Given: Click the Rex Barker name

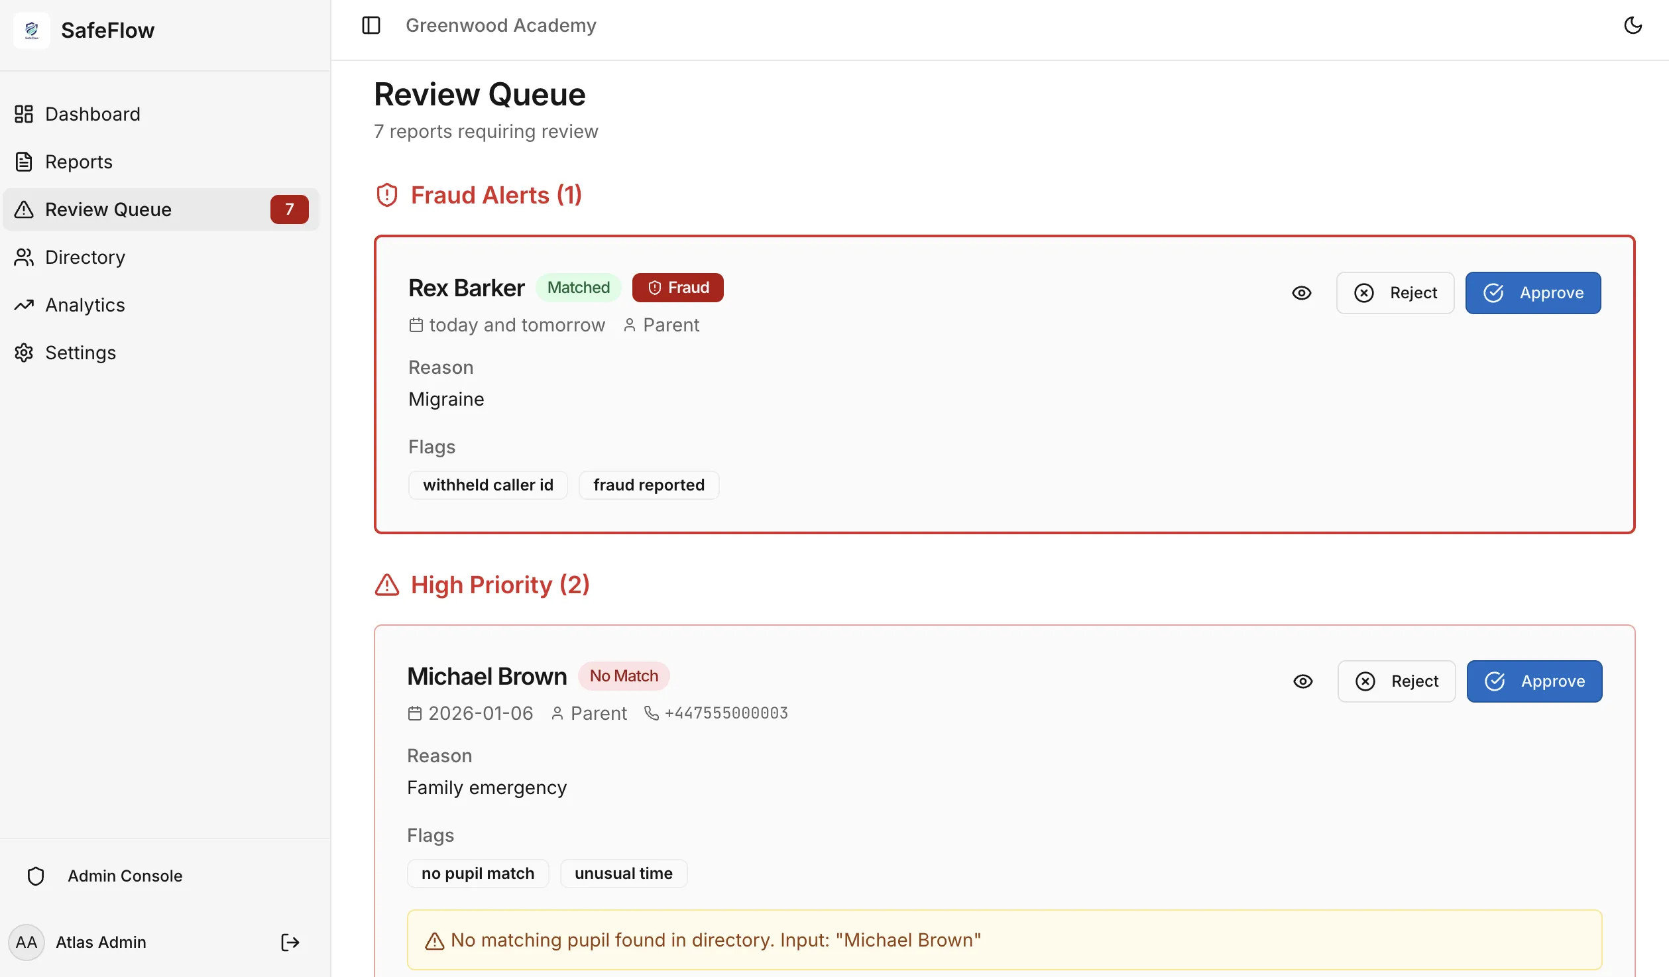Looking at the screenshot, I should pyautogui.click(x=467, y=288).
